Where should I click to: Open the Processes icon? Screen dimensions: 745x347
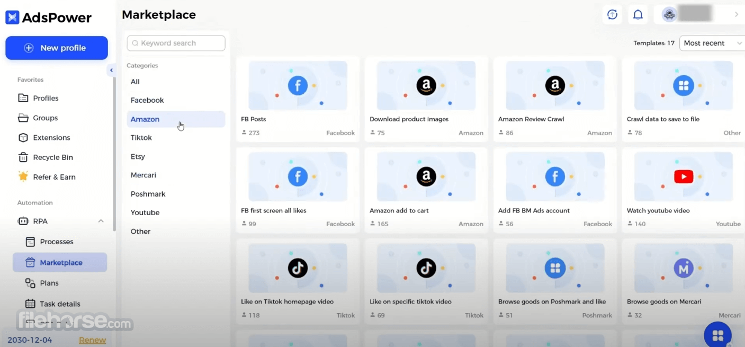coord(31,242)
